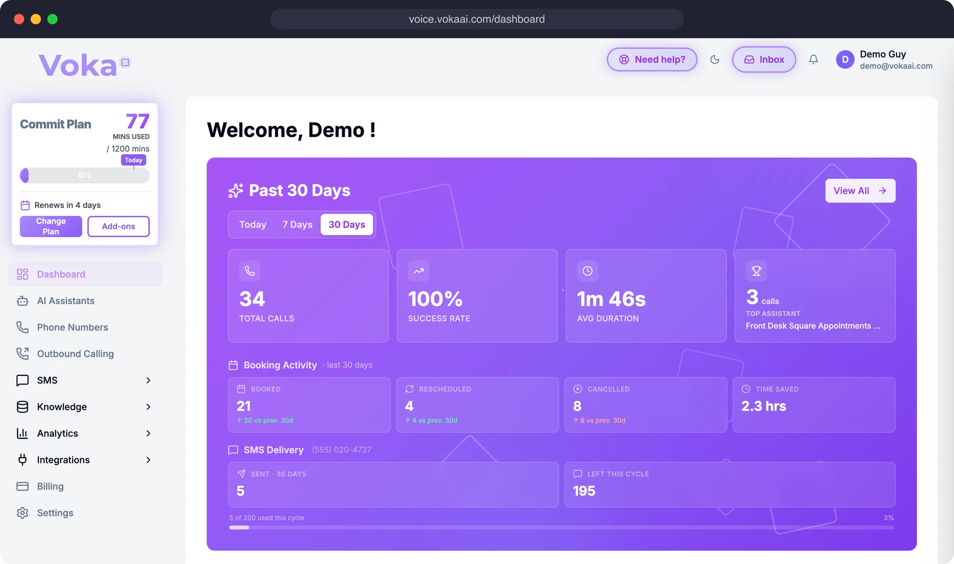
Task: Open the Cancelled 8 stat card
Action: tap(646, 405)
